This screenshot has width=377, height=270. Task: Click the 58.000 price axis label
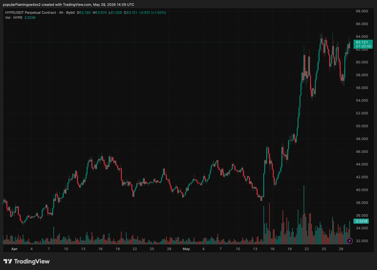click(x=361, y=75)
